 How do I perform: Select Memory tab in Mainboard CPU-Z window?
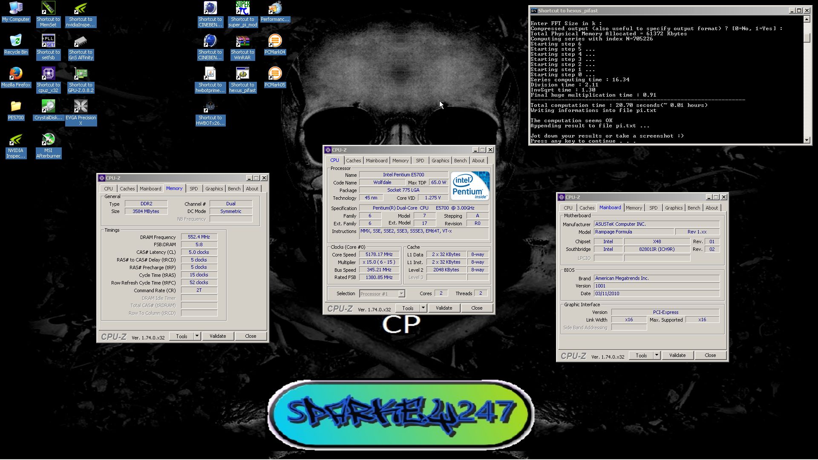[634, 208]
